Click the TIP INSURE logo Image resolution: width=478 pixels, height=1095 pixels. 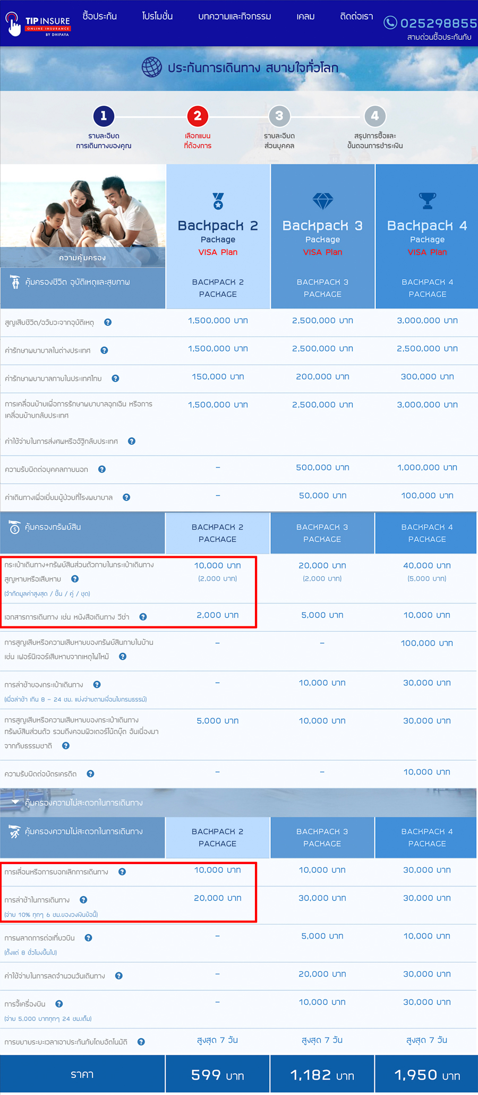pyautogui.click(x=38, y=24)
